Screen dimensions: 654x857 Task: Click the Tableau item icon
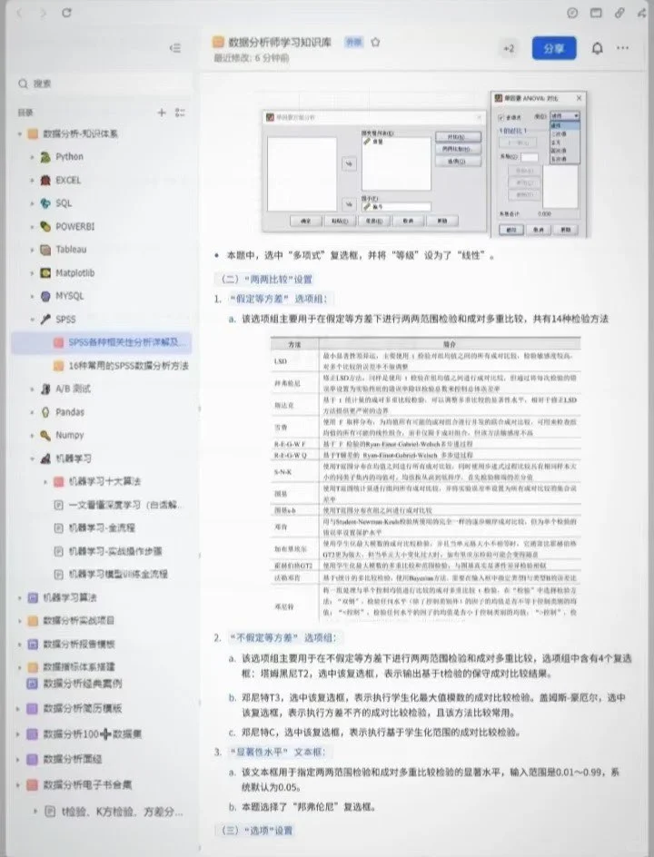pyautogui.click(x=45, y=250)
